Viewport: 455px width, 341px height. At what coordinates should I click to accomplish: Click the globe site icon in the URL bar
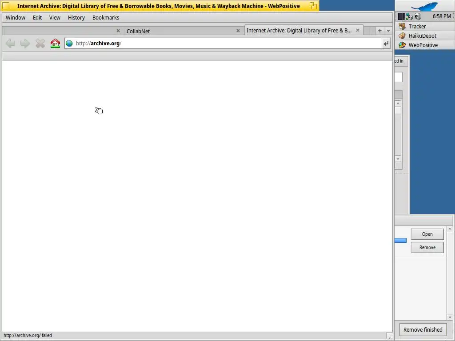coord(69,44)
